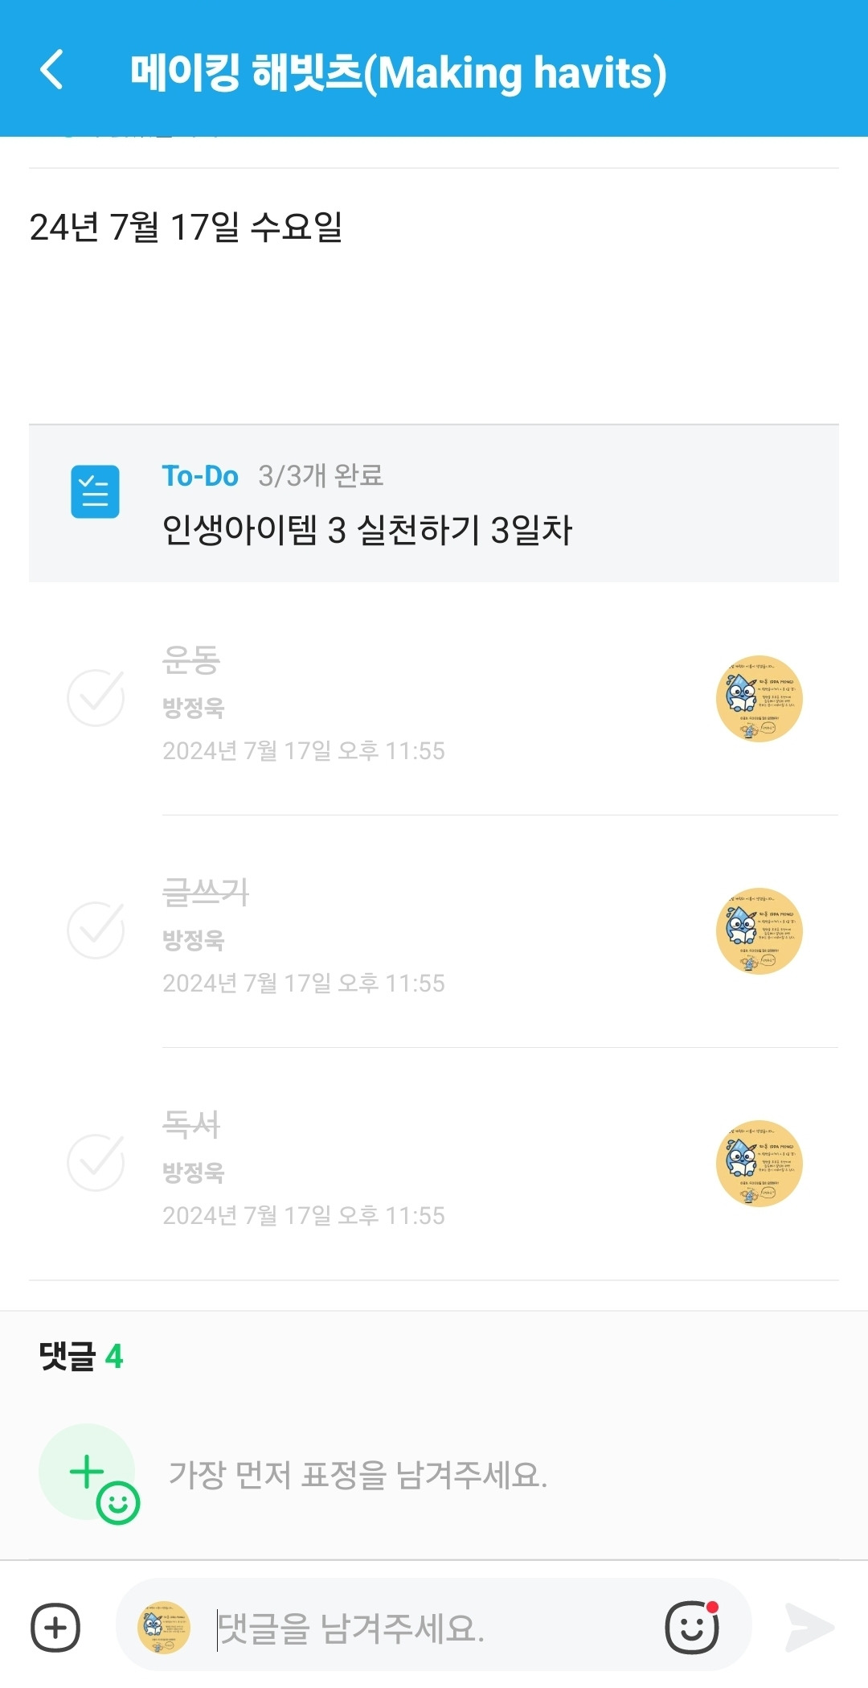The height and width of the screenshot is (1688, 868).
Task: Open the 댓글 4 comments section
Action: point(81,1357)
